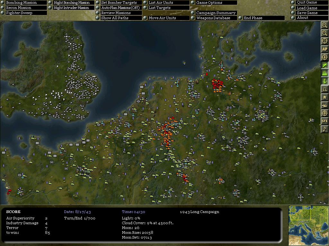Viewport: 329px width, 246px height.
Task: Click Load Game
Action: [309, 8]
